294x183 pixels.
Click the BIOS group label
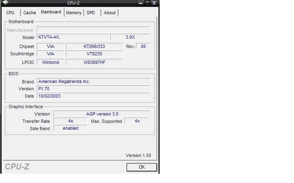click(x=13, y=74)
